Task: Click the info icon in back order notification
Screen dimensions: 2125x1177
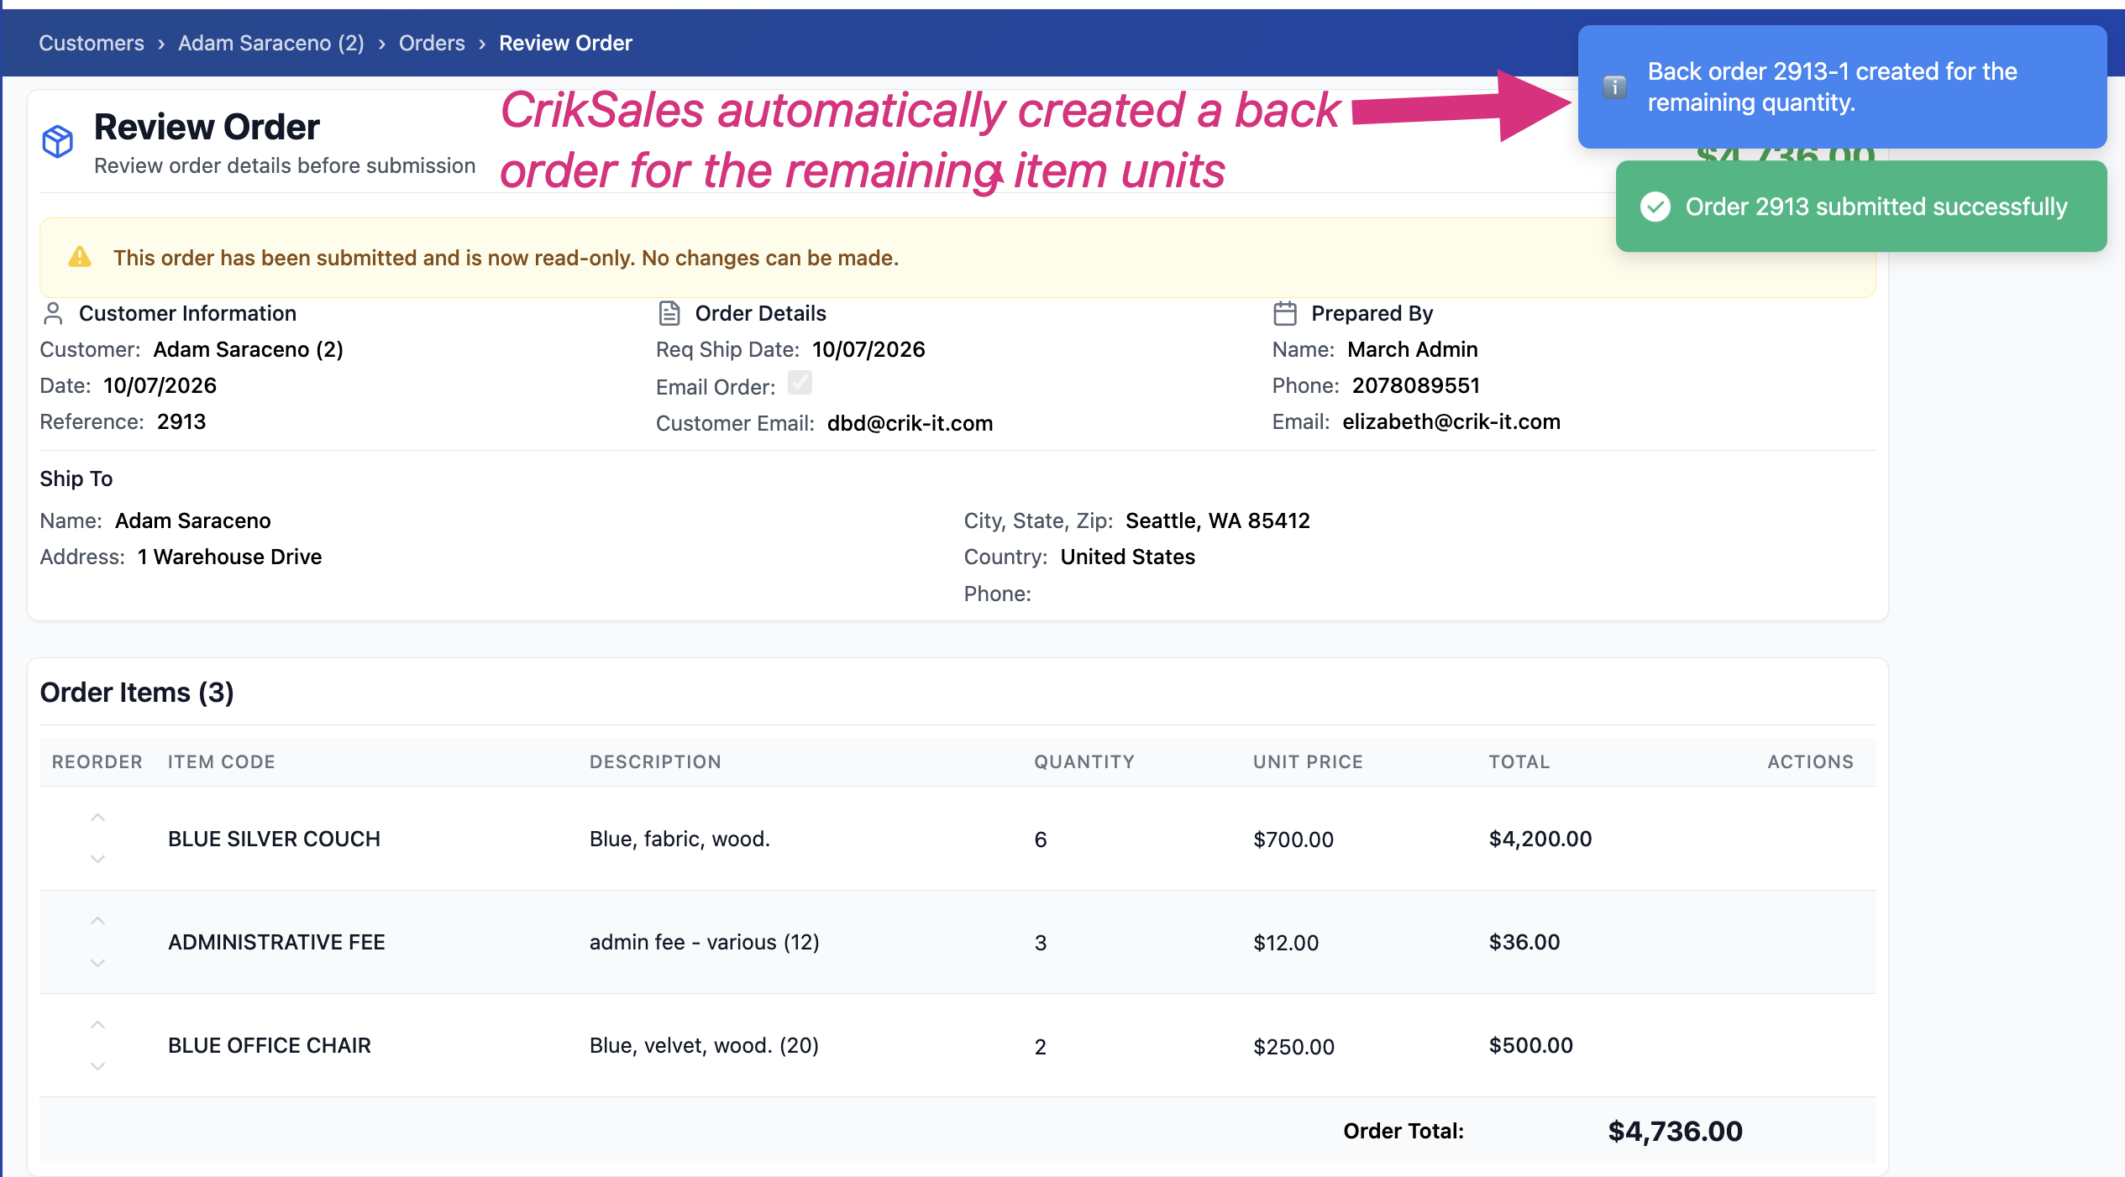Action: 1614,86
